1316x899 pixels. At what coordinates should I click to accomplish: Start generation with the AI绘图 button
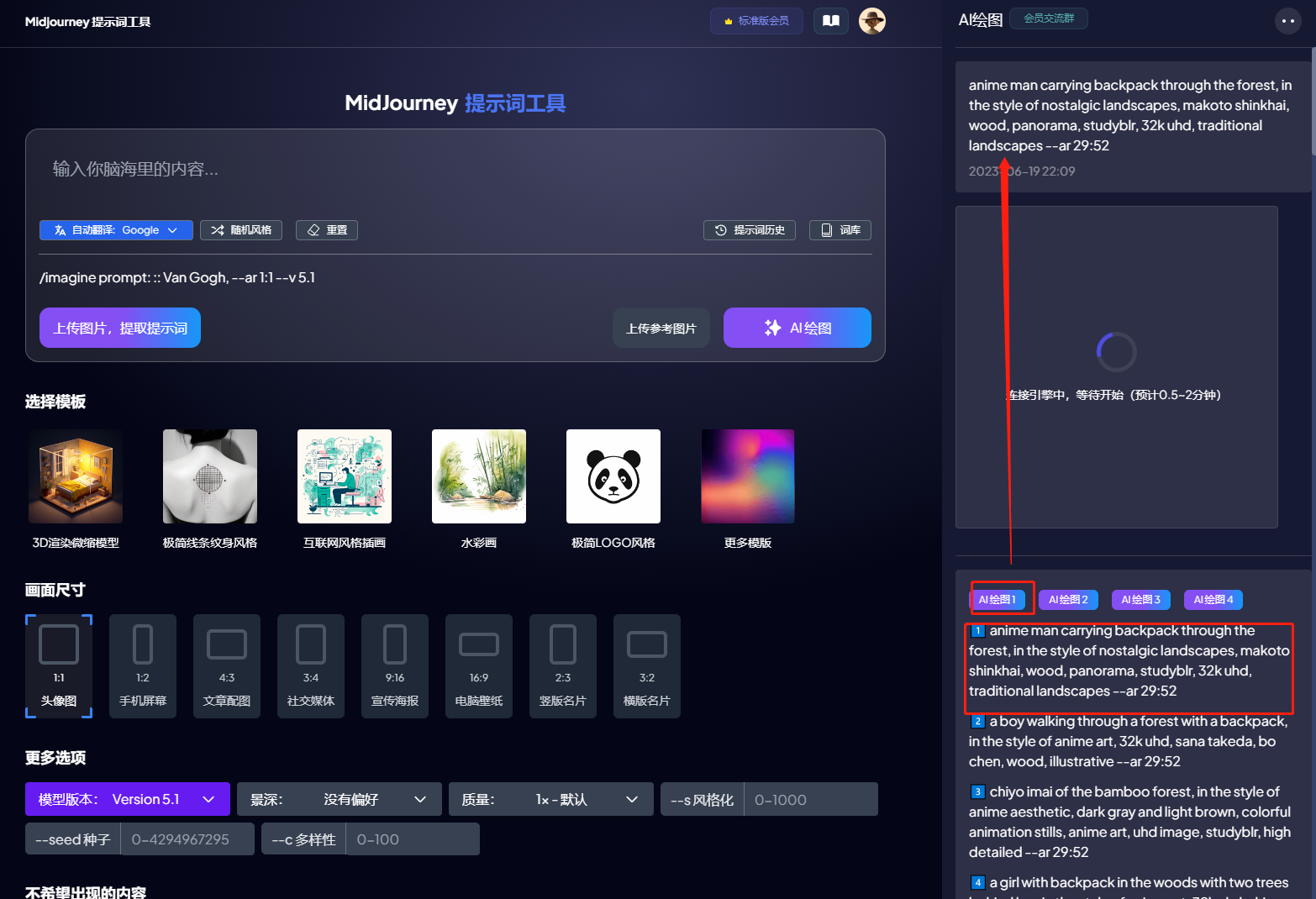[x=797, y=328]
